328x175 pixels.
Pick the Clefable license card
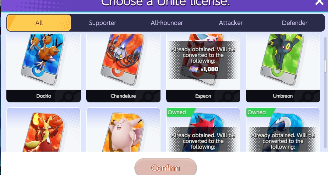[123, 129]
